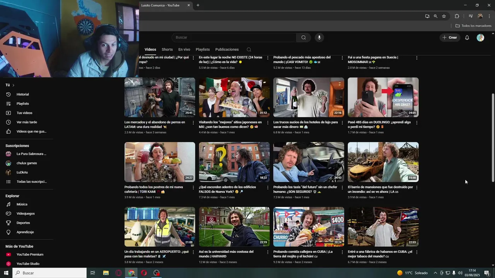Open the Chrome extensions puzzle icon
The image size is (495, 278).
(x=457, y=16)
